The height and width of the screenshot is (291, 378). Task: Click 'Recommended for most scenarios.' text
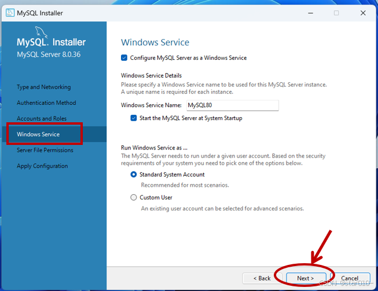185,185
